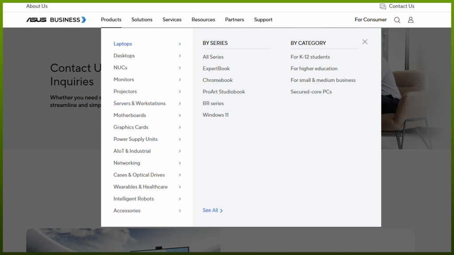The width and height of the screenshot is (454, 255).
Task: Expand the NUCs chevron arrow
Action: [180, 68]
